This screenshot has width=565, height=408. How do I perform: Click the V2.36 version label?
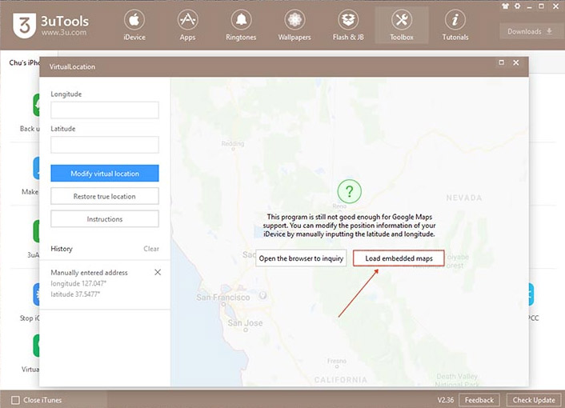pos(446,400)
